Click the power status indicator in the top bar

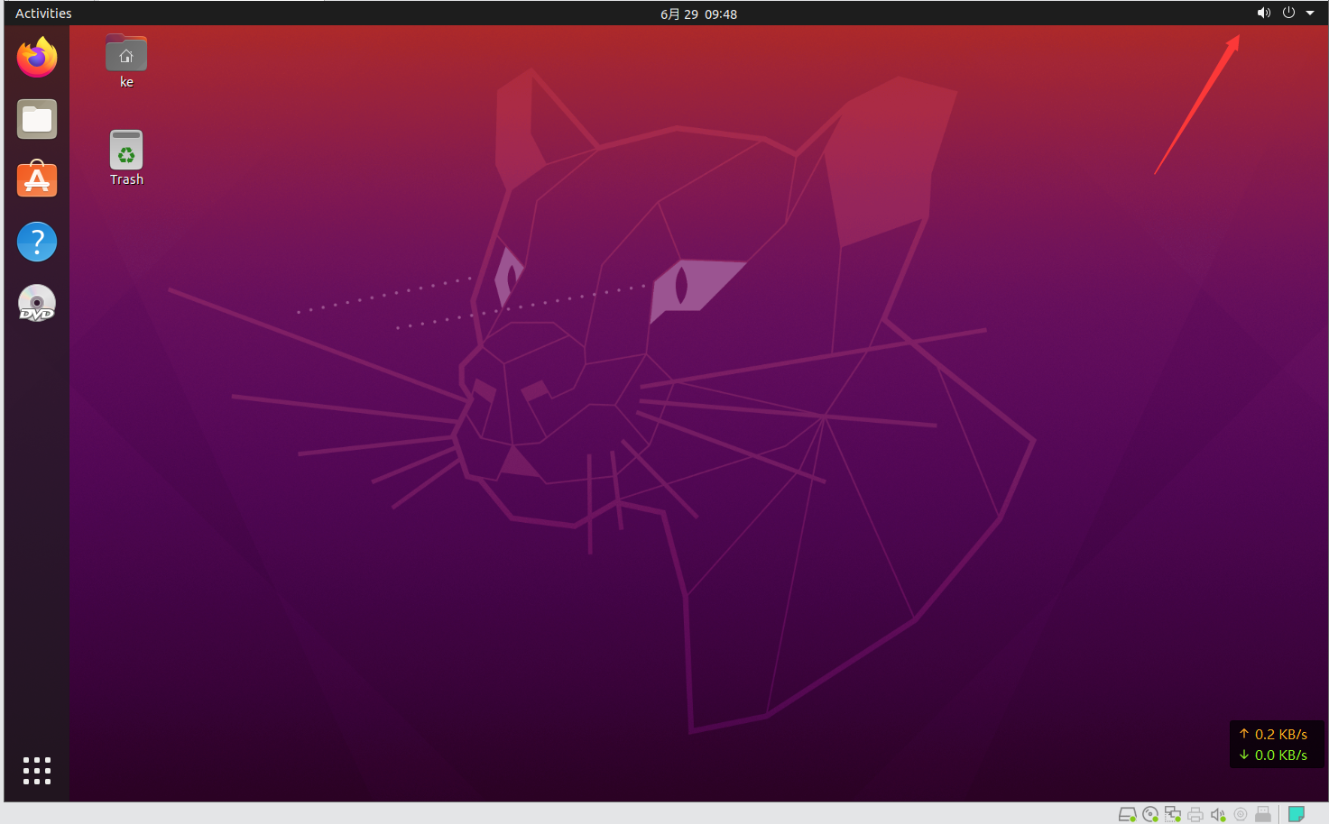tap(1287, 13)
